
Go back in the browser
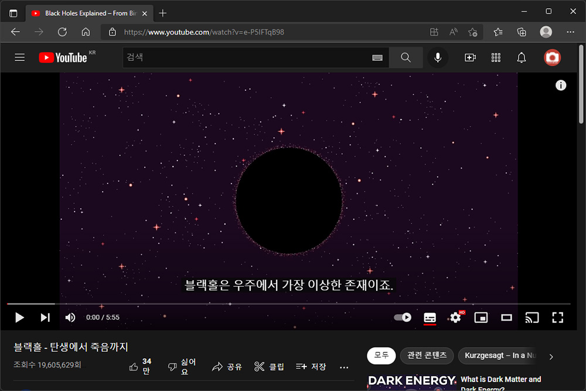point(15,32)
